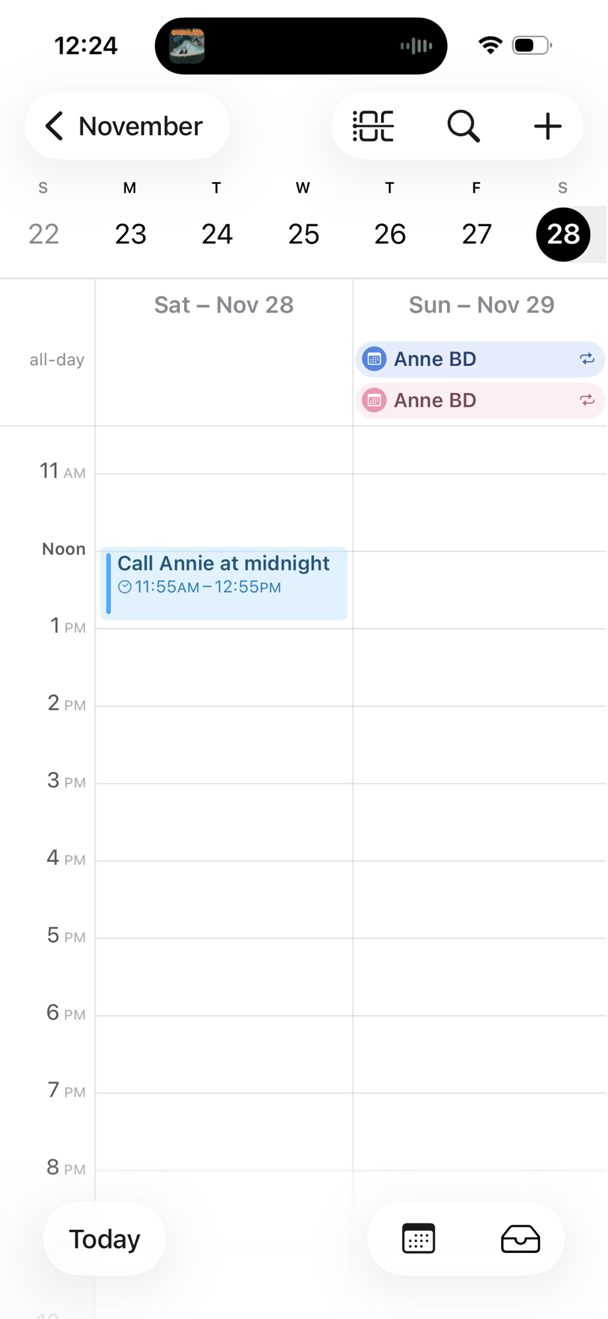608x1319 pixels.
Task: Tap the pink Anne BD repeat icon
Action: [587, 400]
